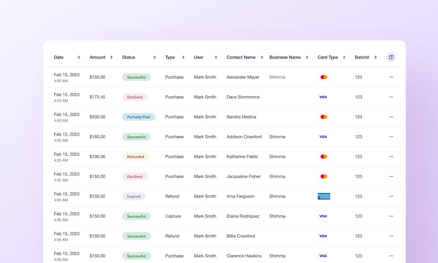Screen dimensions: 438x263
Task: Click the American Express icon on Irma Ferguson's row
Action: click(x=324, y=196)
